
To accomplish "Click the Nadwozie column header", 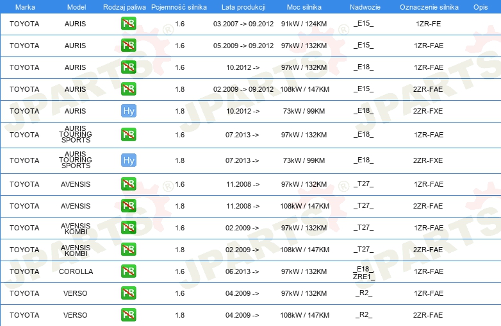I will pos(365,7).
